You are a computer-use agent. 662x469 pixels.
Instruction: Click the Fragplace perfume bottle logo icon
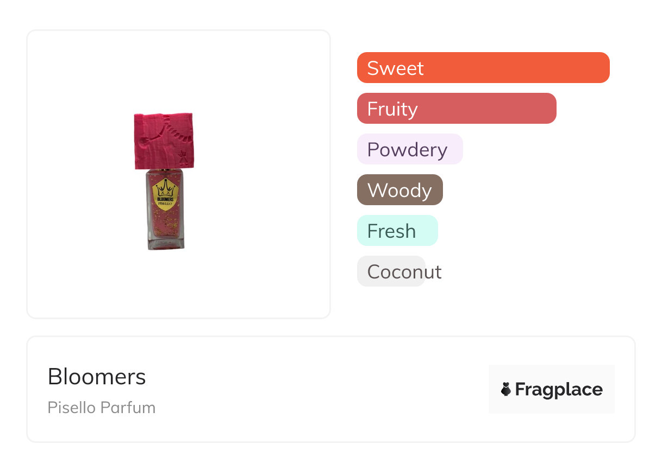coord(506,389)
